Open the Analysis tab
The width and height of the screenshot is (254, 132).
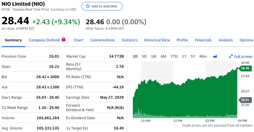(x=225, y=40)
